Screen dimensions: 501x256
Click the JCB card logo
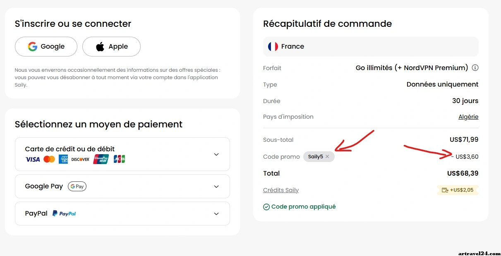(x=119, y=159)
